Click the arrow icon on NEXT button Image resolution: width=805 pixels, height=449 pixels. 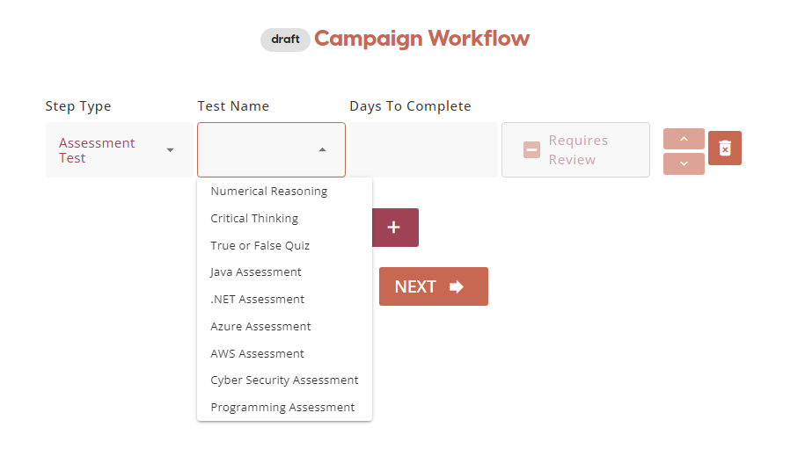[x=456, y=286]
